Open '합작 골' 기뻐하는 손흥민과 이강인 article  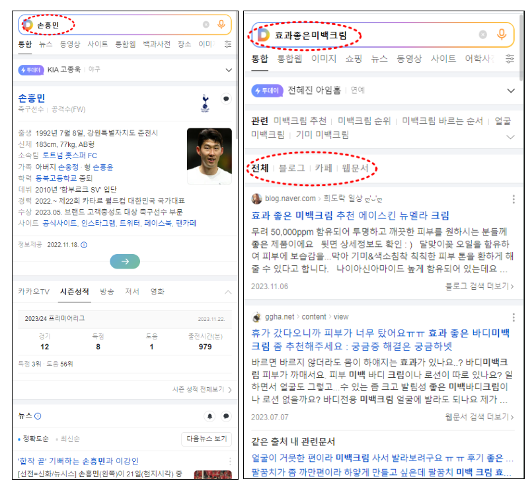tap(78, 461)
